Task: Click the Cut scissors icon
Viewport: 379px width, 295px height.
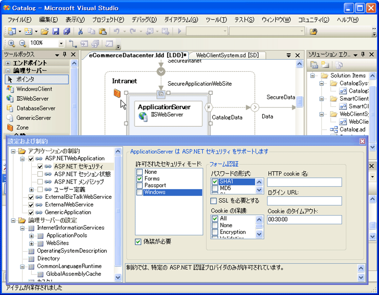Action: point(80,31)
